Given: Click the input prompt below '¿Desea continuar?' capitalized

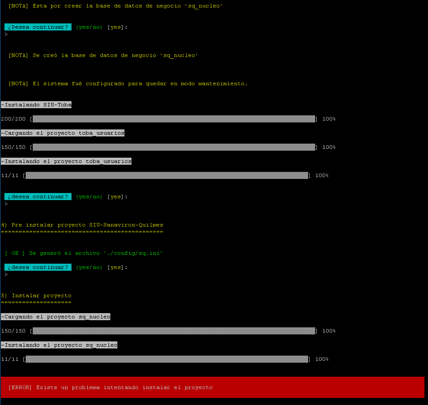Looking at the screenshot, I should click(6, 34).
